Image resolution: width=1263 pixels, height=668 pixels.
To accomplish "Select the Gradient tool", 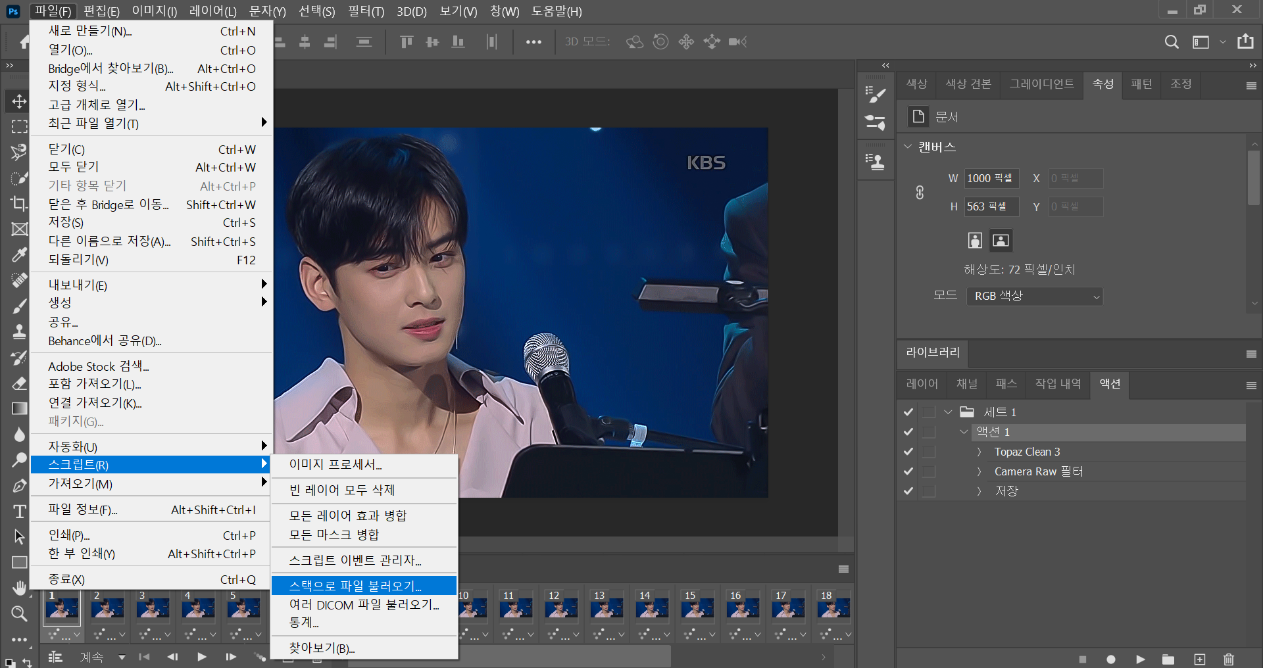I will click(19, 408).
